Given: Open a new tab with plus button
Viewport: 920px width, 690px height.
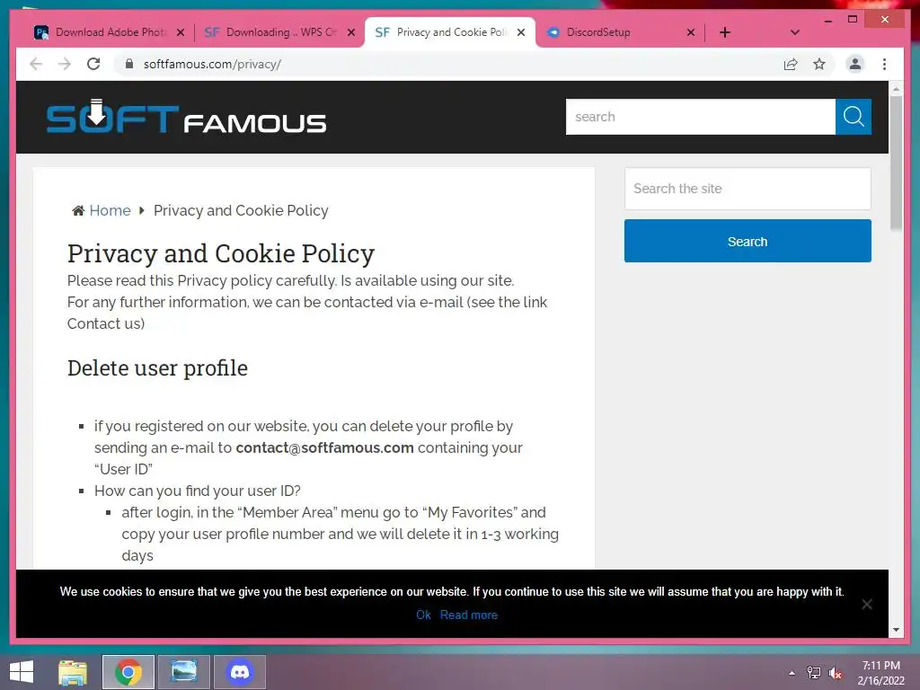Looking at the screenshot, I should pos(725,32).
